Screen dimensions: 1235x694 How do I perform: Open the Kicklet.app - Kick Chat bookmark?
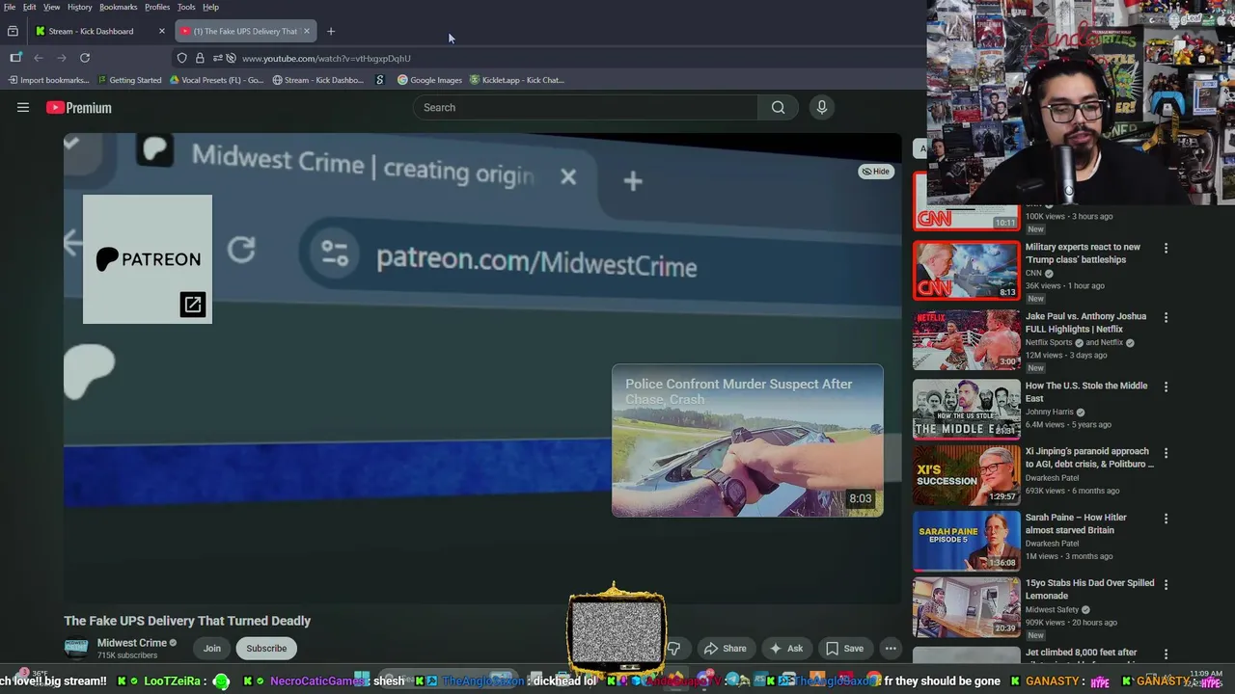tap(516, 80)
